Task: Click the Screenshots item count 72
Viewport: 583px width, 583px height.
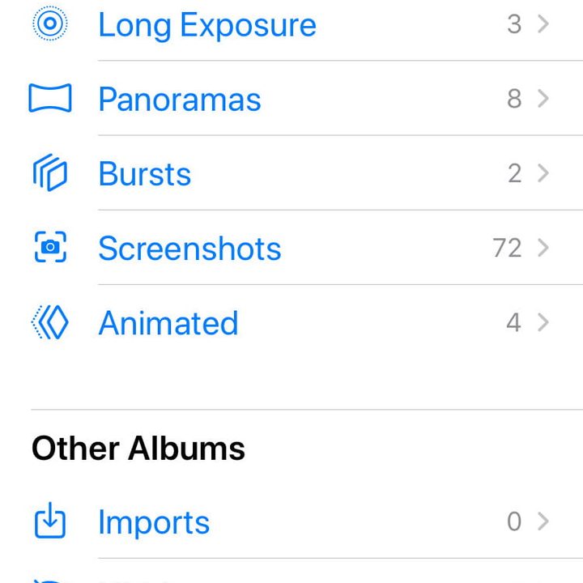Action: click(x=507, y=248)
